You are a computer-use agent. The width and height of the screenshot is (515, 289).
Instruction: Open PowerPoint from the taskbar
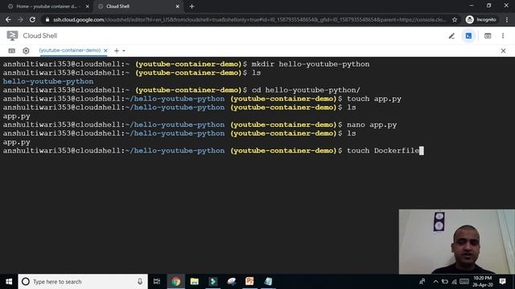click(x=249, y=282)
